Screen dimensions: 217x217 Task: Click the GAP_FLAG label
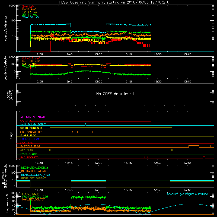coord(27,121)
